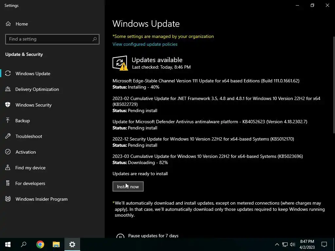Click the 'Downloading - 82%' status text
This screenshot has height=251, width=335.
[x=148, y=162]
